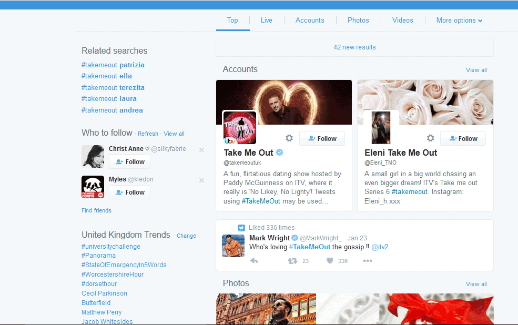Image resolution: width=518 pixels, height=325 pixels.
Task: Open Mark Wright's avatar photo
Action: 233,246
